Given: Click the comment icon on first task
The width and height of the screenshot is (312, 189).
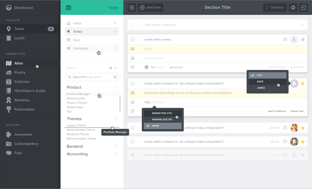Looking at the screenshot, I should pos(285,40).
